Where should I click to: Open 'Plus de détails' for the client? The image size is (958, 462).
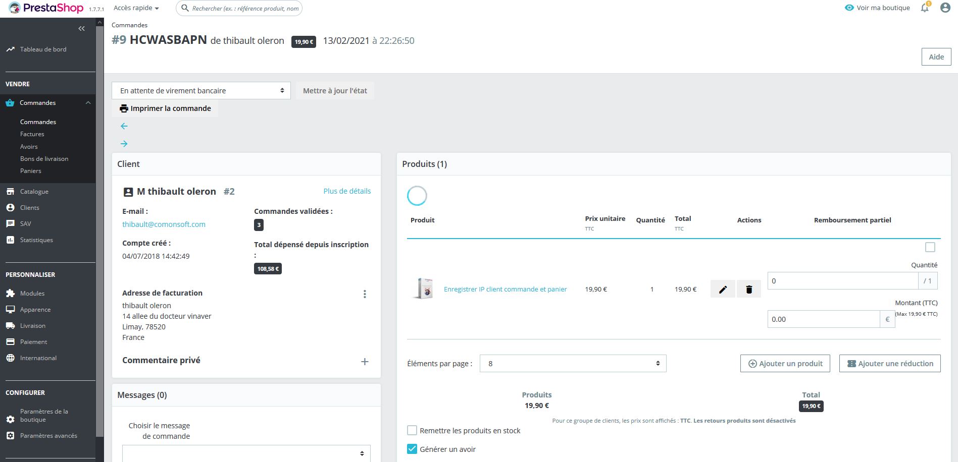[347, 191]
